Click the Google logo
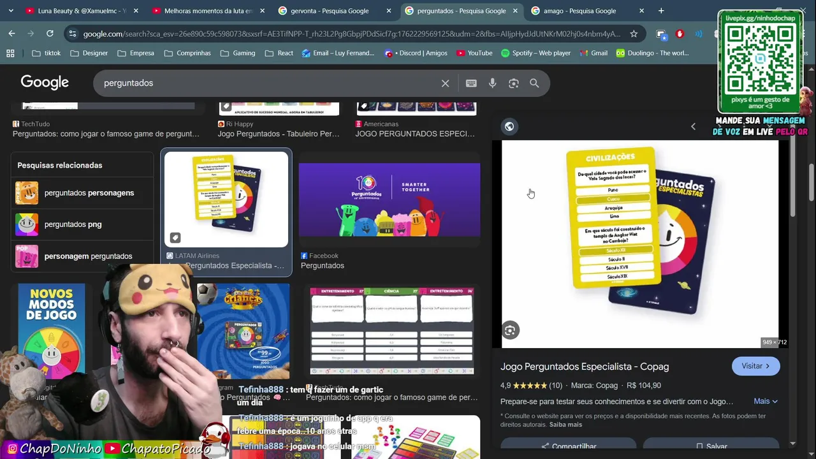 pyautogui.click(x=45, y=82)
